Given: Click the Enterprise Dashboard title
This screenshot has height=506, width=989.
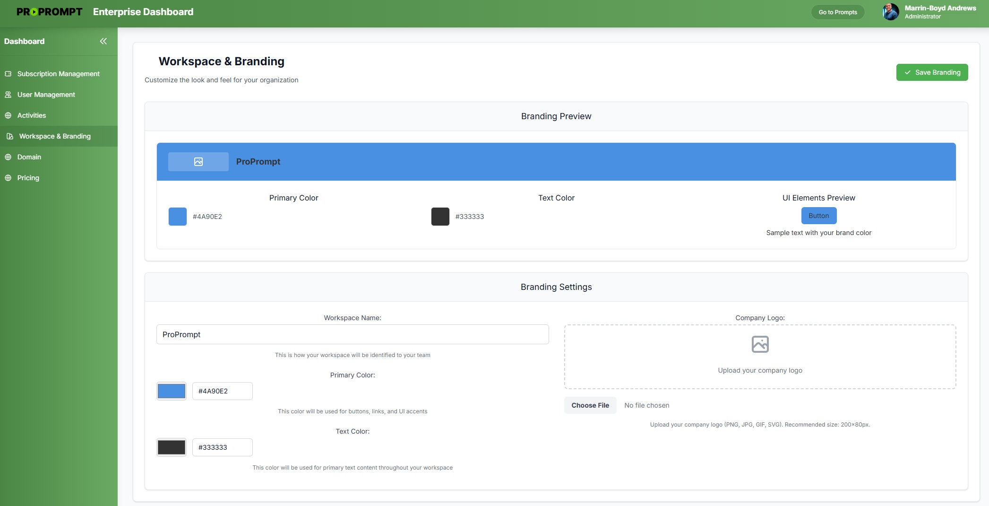Looking at the screenshot, I should click(x=143, y=12).
